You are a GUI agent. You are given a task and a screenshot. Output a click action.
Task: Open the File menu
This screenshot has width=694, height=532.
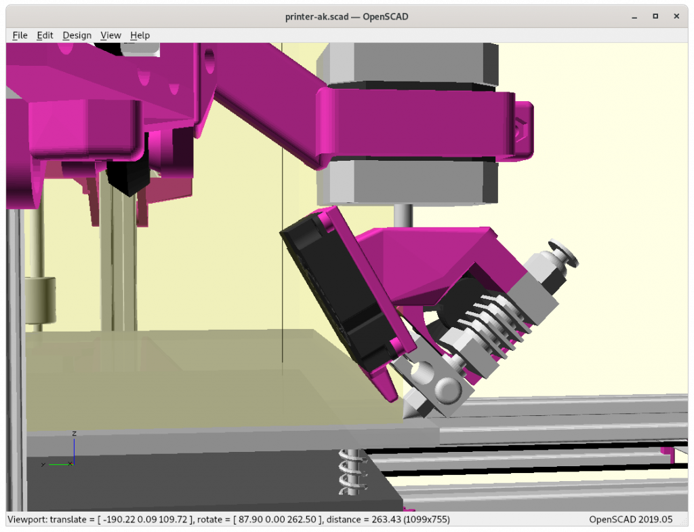(20, 35)
